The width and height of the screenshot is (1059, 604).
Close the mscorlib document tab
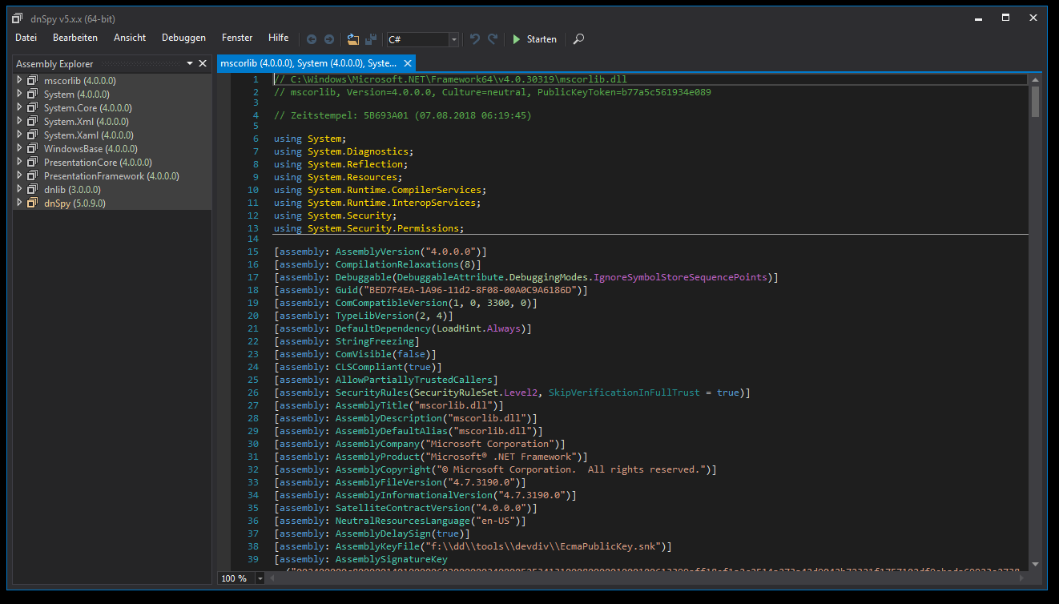pos(408,63)
